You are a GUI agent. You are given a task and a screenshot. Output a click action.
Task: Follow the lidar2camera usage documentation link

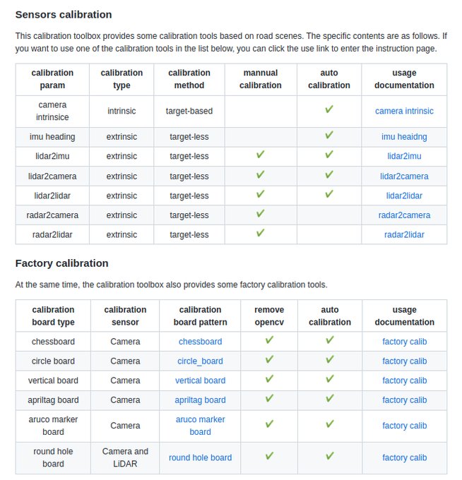click(404, 176)
